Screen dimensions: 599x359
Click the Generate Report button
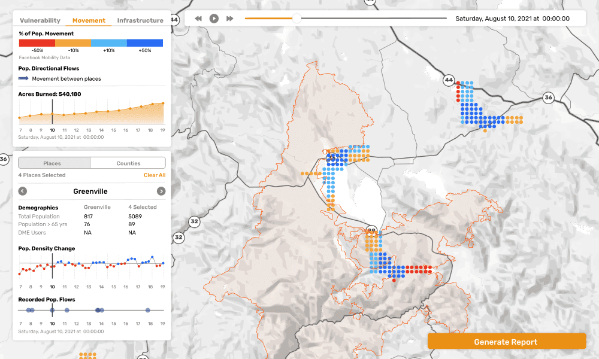[506, 342]
